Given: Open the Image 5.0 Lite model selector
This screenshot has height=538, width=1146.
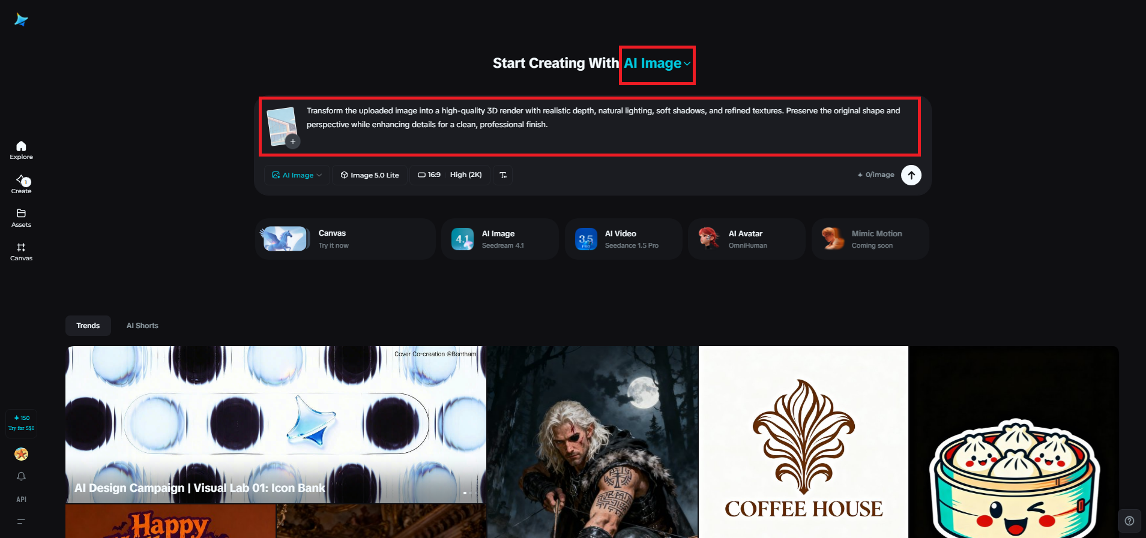Looking at the screenshot, I should coord(370,175).
